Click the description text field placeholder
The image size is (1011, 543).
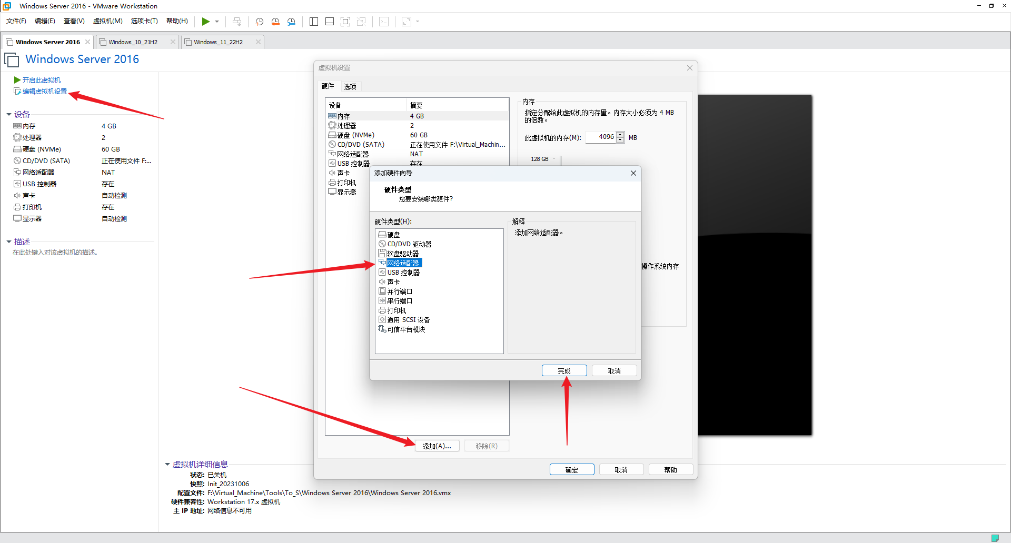point(55,253)
